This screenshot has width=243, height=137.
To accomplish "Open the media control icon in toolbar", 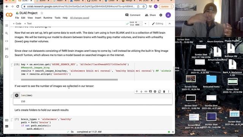I will coord(150,6).
